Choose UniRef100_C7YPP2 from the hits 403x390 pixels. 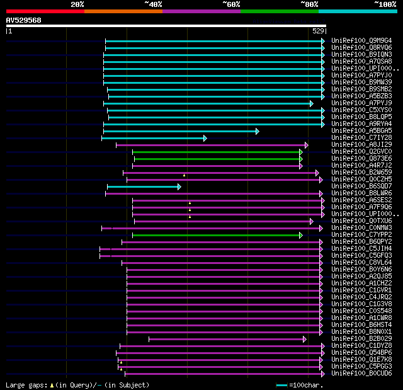(x=361, y=235)
